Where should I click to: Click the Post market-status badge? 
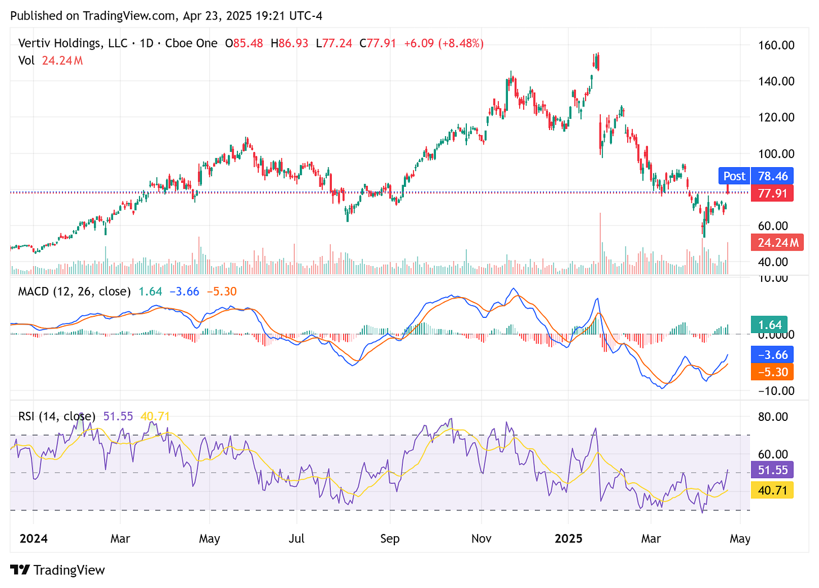733,176
